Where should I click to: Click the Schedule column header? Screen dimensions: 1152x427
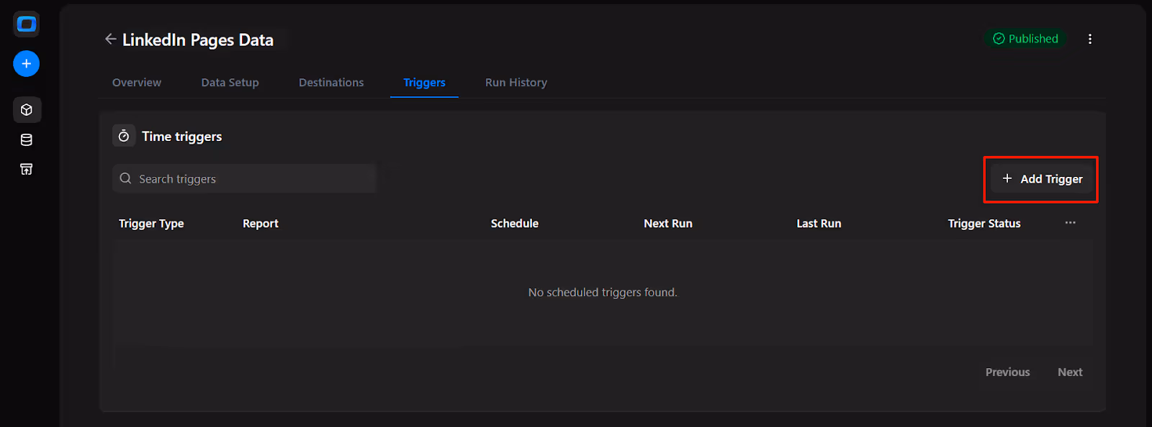pos(515,224)
